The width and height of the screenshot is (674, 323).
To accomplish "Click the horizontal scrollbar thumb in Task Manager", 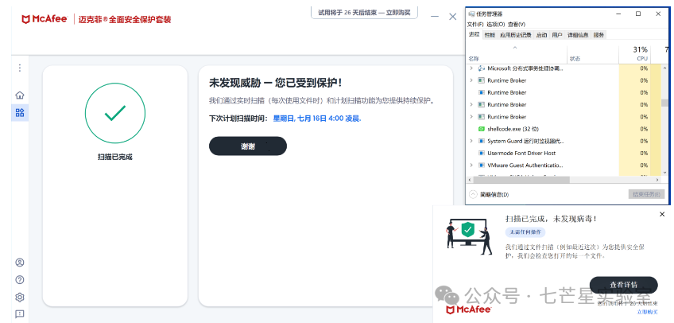I will pos(521,179).
